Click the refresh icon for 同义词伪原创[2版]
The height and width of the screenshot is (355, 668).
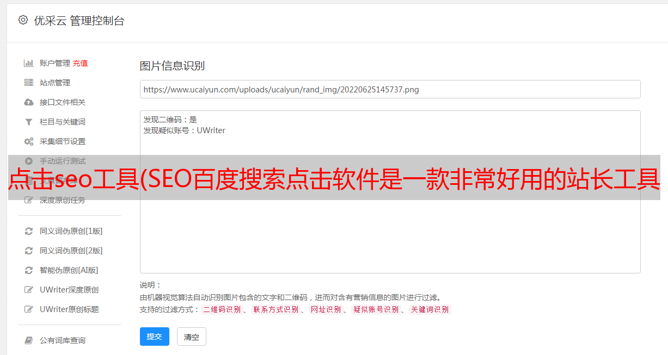pyautogui.click(x=29, y=251)
